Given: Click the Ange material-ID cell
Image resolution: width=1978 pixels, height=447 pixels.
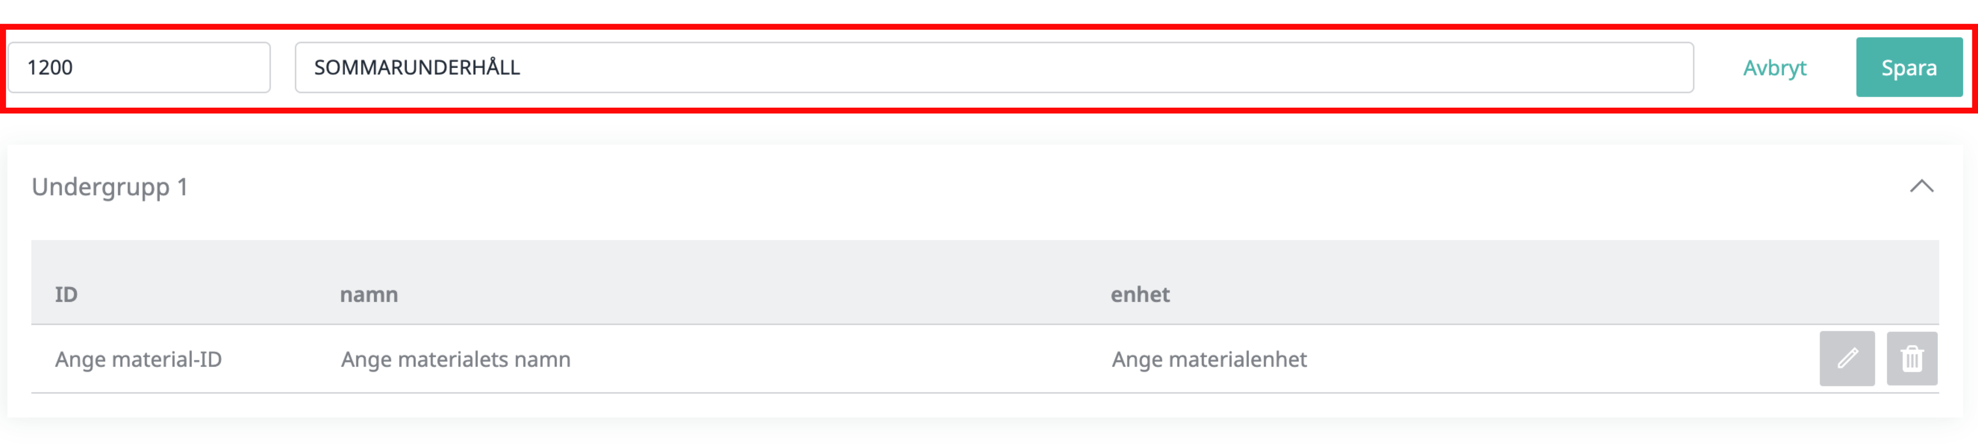Looking at the screenshot, I should 138,359.
